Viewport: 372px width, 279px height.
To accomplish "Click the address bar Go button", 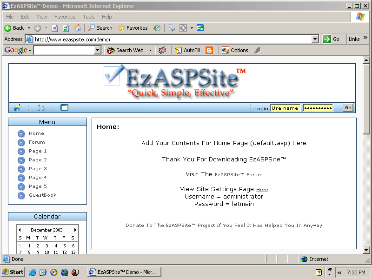I will 331,39.
